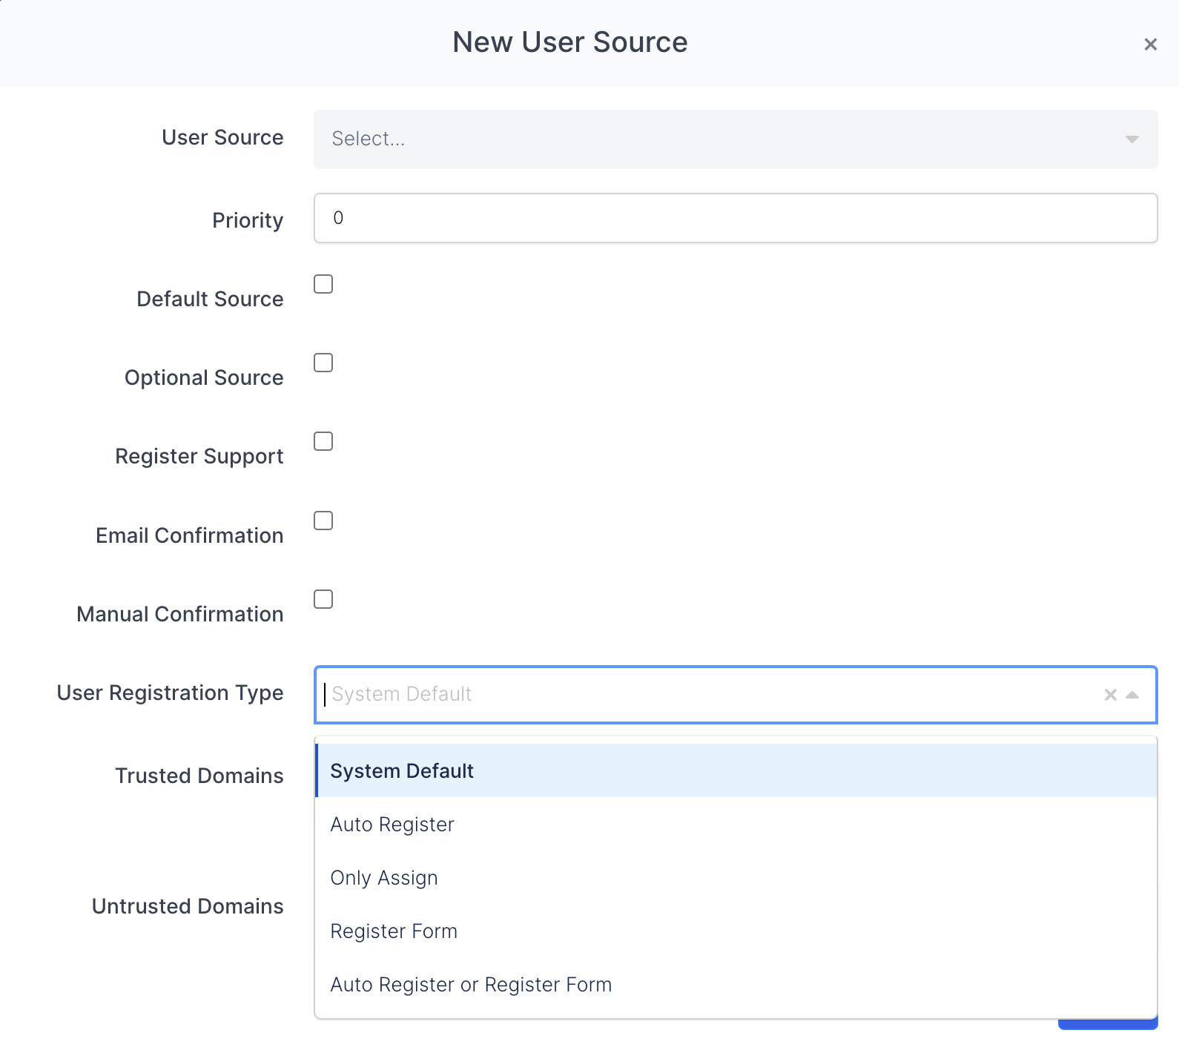Choose the Auto Register option

[392, 825]
